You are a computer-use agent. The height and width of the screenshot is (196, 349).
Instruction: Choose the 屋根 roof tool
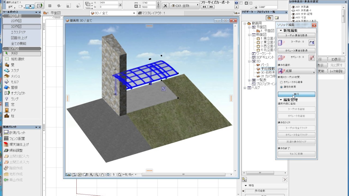(22, 88)
